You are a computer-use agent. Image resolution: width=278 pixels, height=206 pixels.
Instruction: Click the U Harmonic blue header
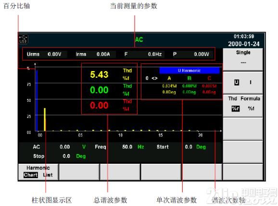click(x=190, y=71)
